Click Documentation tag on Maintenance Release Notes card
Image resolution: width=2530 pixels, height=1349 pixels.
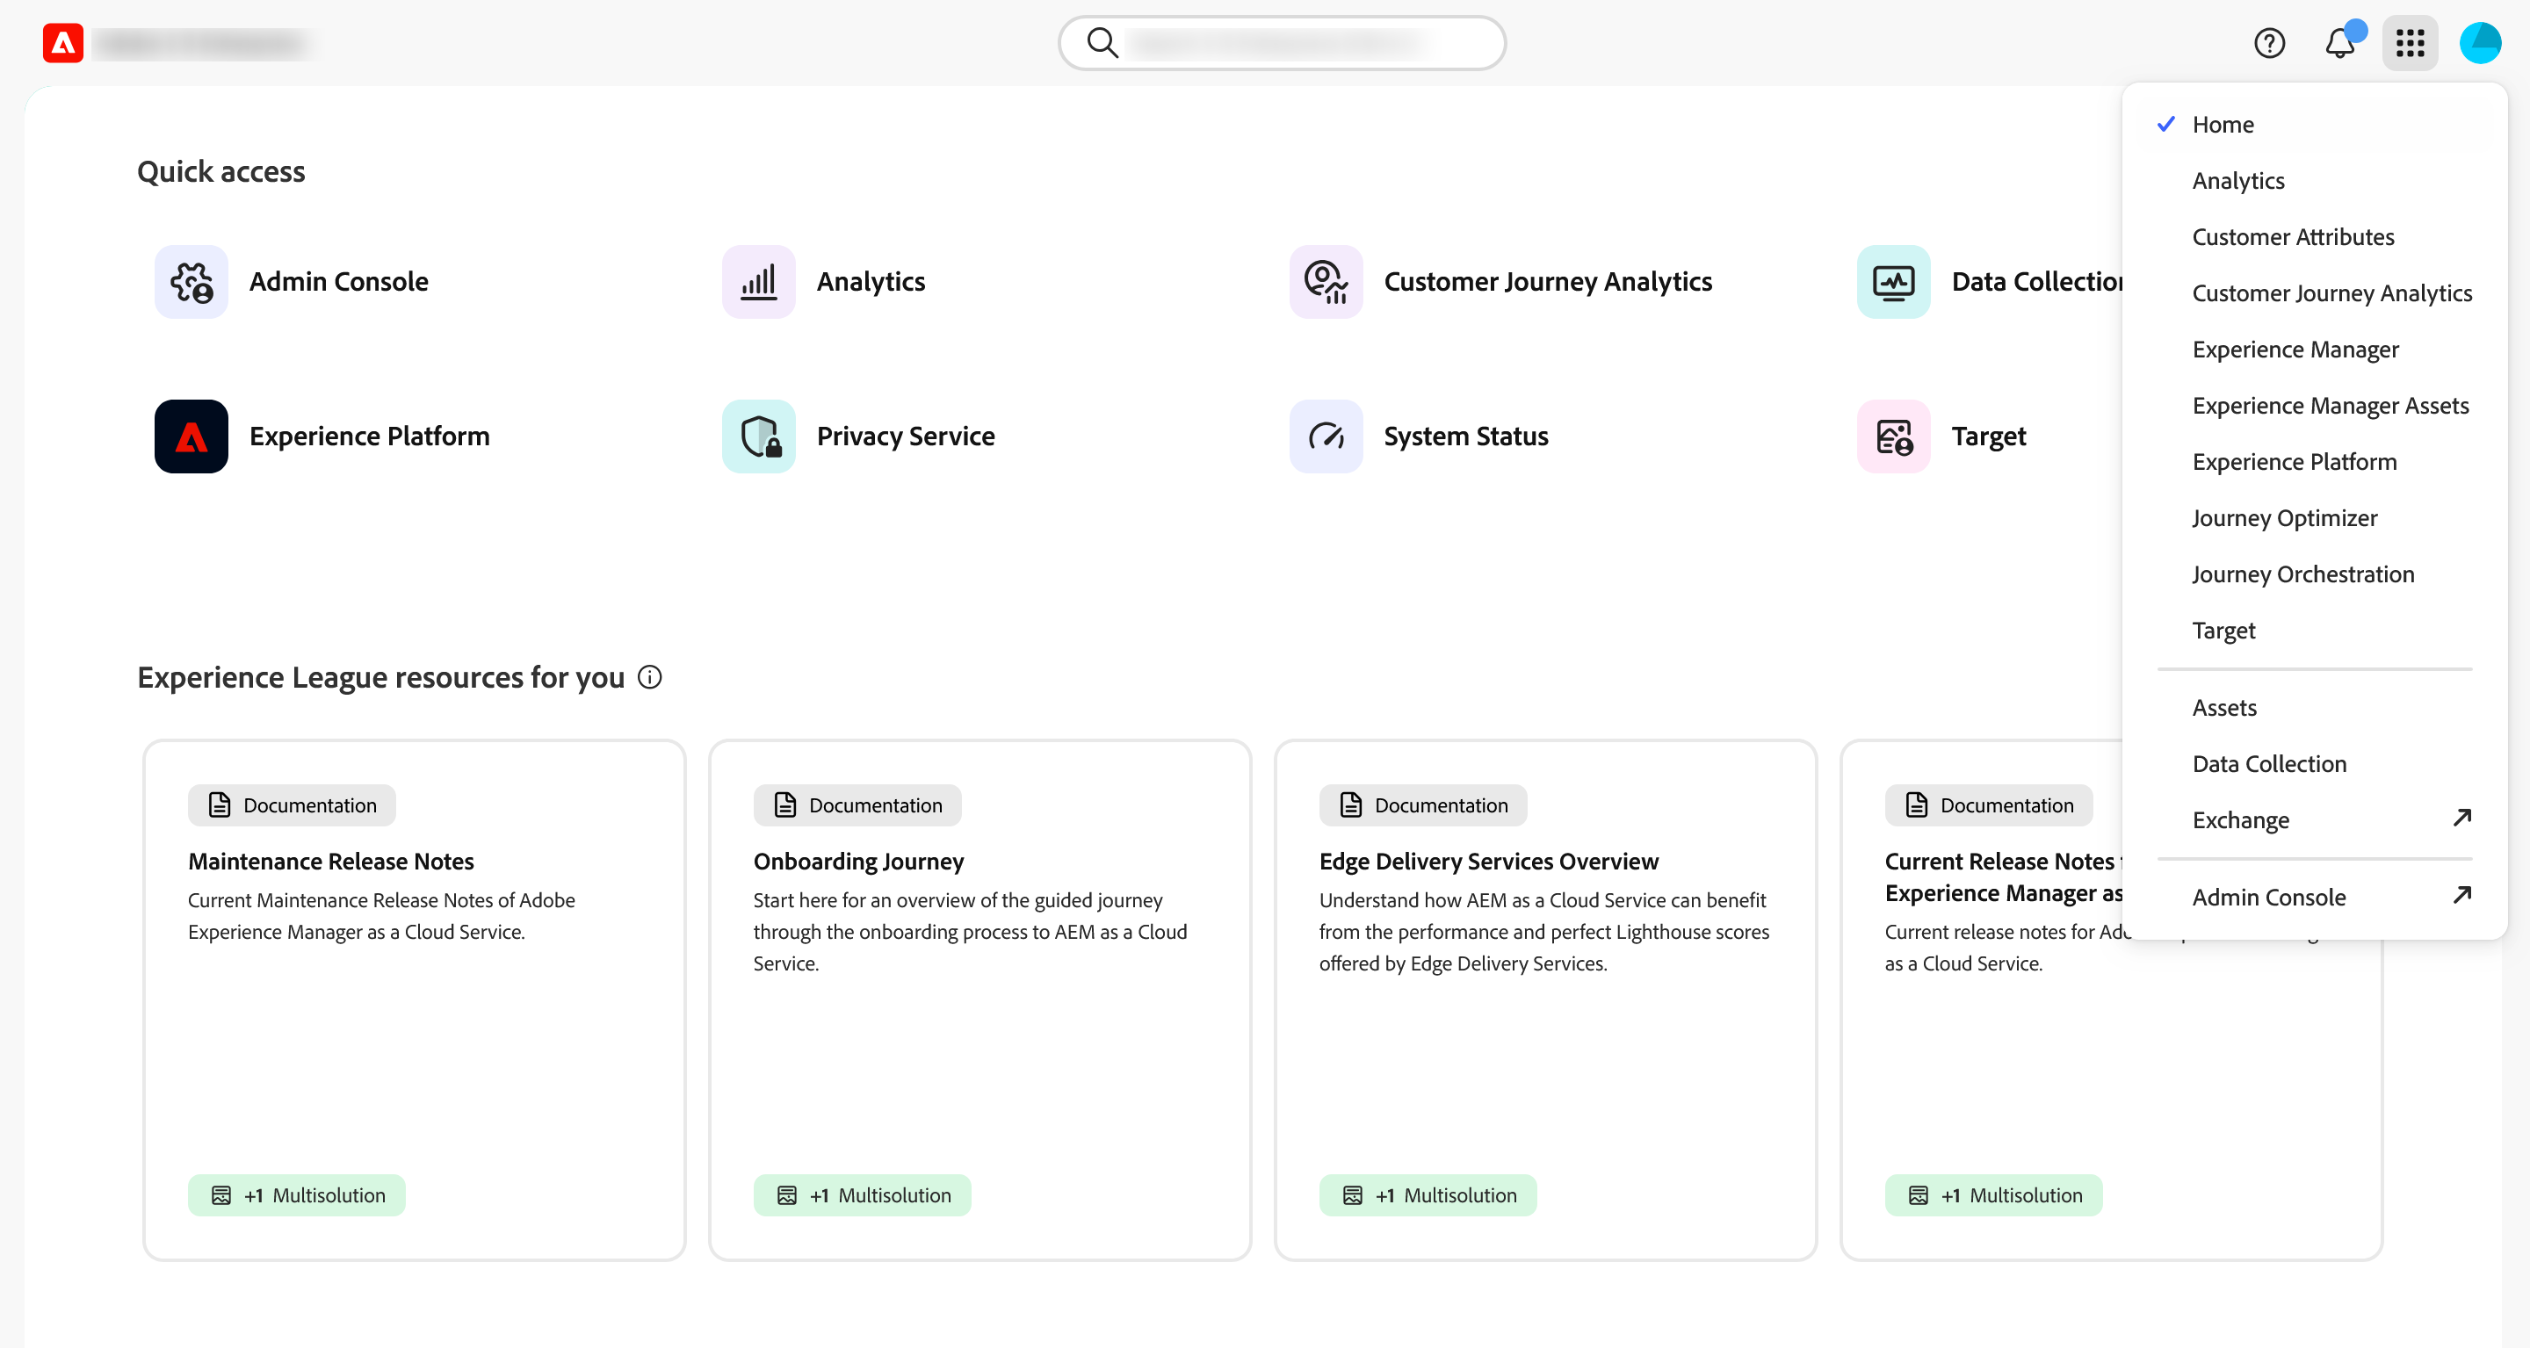point(292,805)
